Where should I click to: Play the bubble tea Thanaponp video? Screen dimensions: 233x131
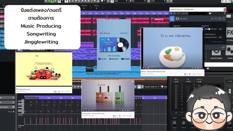[84, 110]
